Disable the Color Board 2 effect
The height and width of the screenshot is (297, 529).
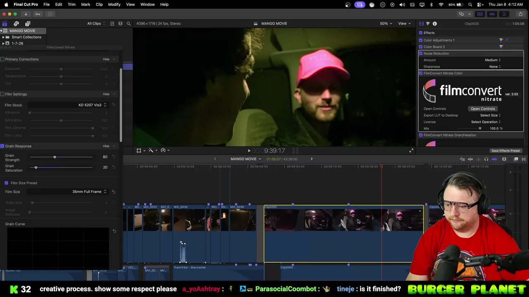click(421, 47)
